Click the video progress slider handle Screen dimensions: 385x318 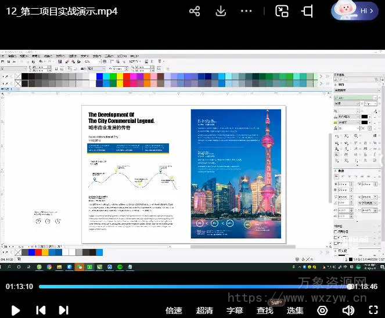[350, 286]
